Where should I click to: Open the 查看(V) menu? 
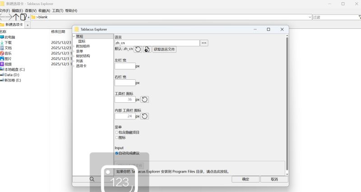click(x=31, y=10)
